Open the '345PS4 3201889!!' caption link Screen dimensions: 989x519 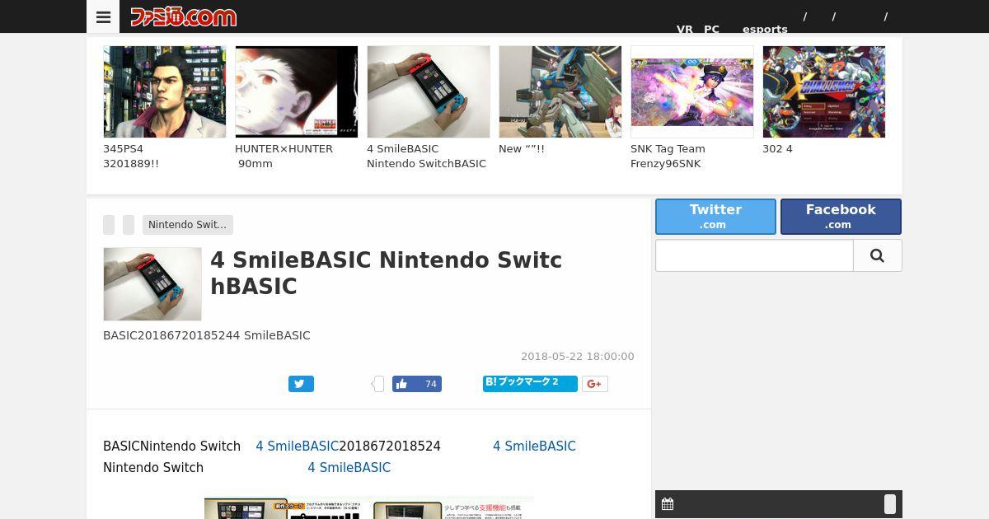click(131, 157)
